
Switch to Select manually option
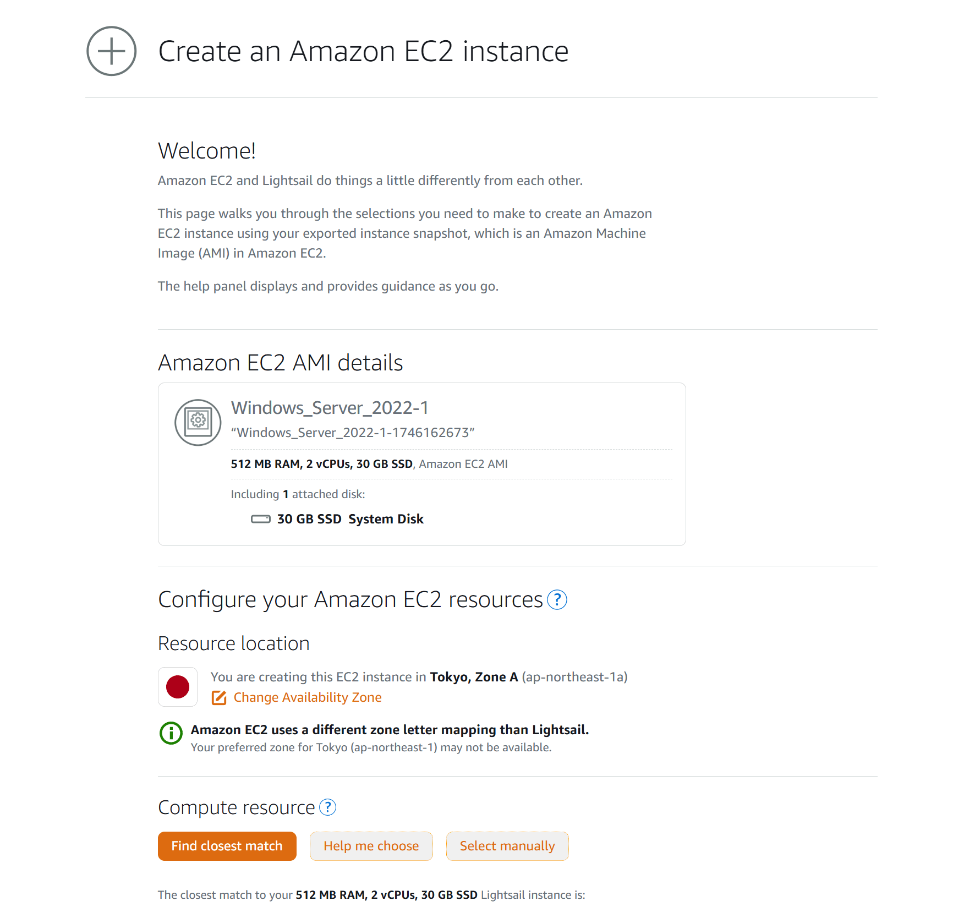click(x=507, y=846)
